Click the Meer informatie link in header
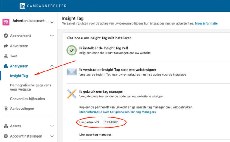 (206, 23)
